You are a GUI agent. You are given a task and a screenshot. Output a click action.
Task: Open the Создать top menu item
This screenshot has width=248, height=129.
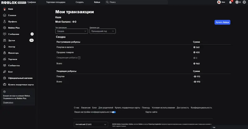tap(80, 2)
